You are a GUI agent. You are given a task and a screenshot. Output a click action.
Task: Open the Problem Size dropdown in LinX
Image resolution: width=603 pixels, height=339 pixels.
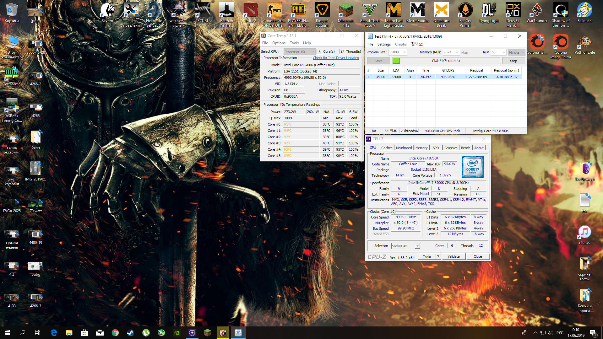pyautogui.click(x=405, y=52)
